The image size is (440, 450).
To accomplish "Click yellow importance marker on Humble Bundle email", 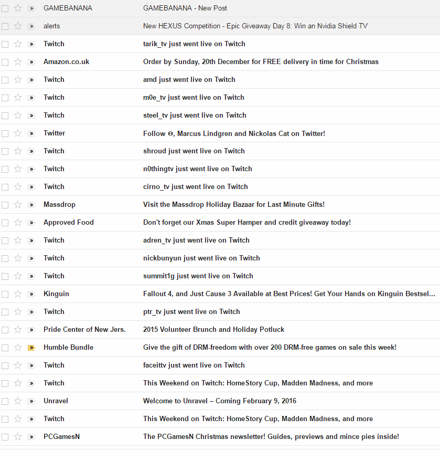I will (31, 348).
